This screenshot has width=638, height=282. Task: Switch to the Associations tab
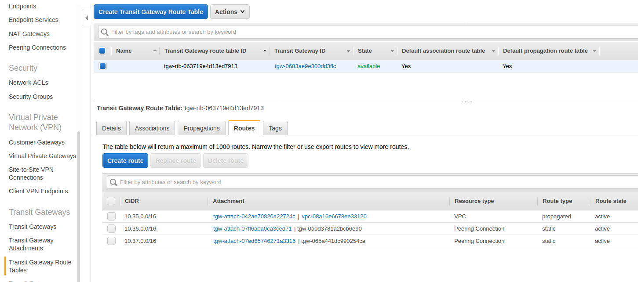point(152,128)
